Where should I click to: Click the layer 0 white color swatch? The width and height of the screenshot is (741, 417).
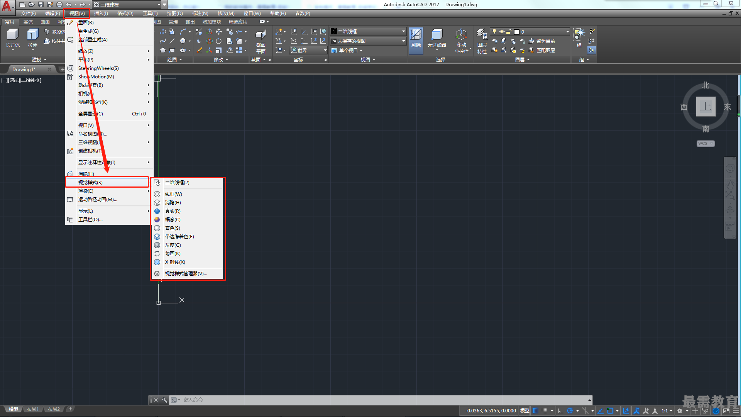click(x=516, y=32)
